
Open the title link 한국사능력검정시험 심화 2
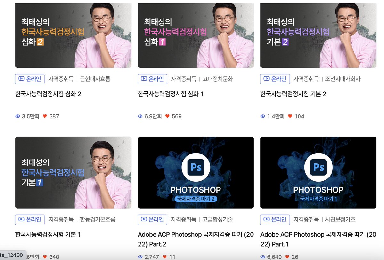click(48, 94)
